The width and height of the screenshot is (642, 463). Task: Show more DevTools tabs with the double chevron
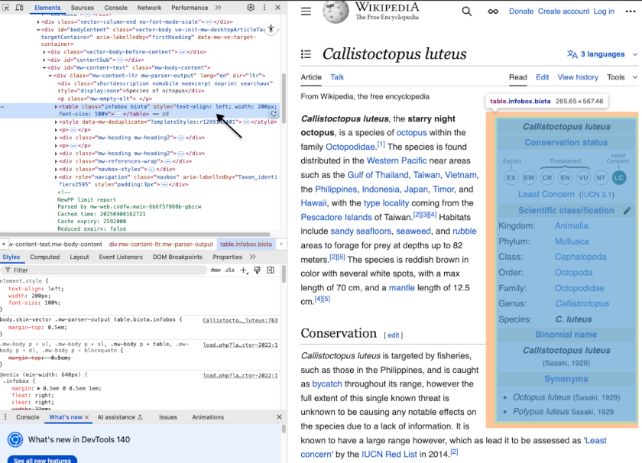[217, 8]
